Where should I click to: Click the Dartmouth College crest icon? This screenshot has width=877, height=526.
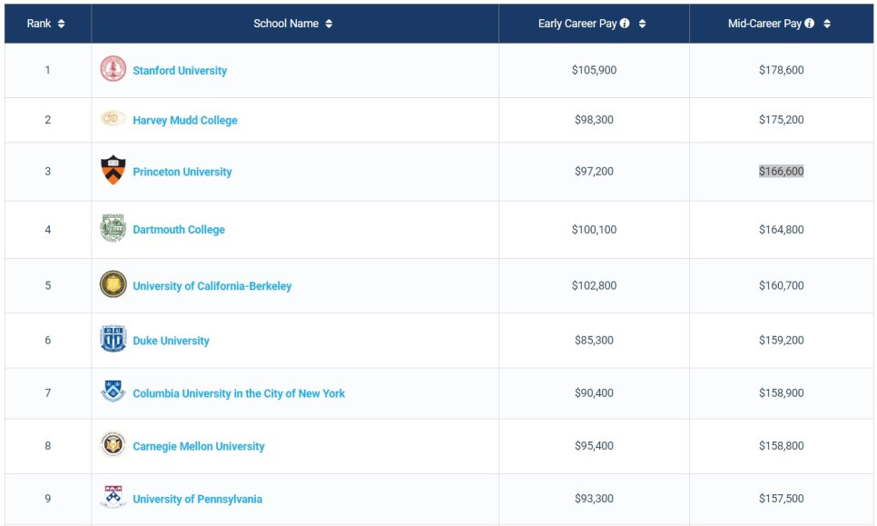pyautogui.click(x=113, y=229)
